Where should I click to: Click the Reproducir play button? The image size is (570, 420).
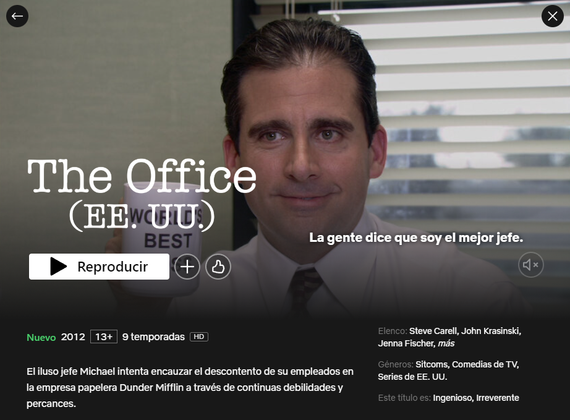pyautogui.click(x=100, y=267)
